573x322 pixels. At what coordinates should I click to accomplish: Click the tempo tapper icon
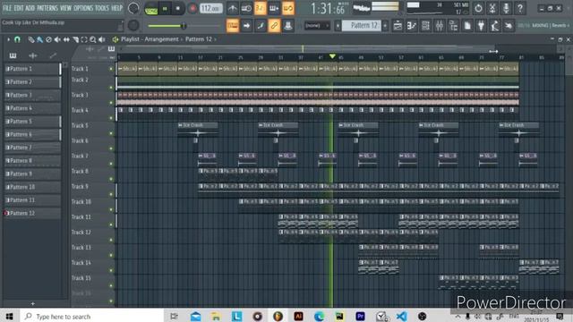point(495,26)
